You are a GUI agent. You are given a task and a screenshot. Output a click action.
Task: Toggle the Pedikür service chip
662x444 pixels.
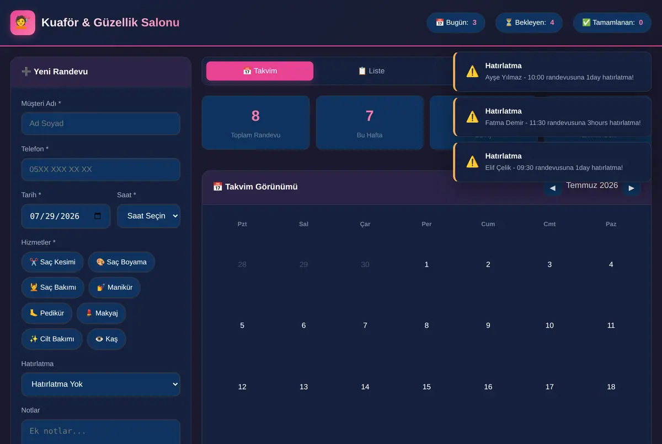[x=47, y=313]
